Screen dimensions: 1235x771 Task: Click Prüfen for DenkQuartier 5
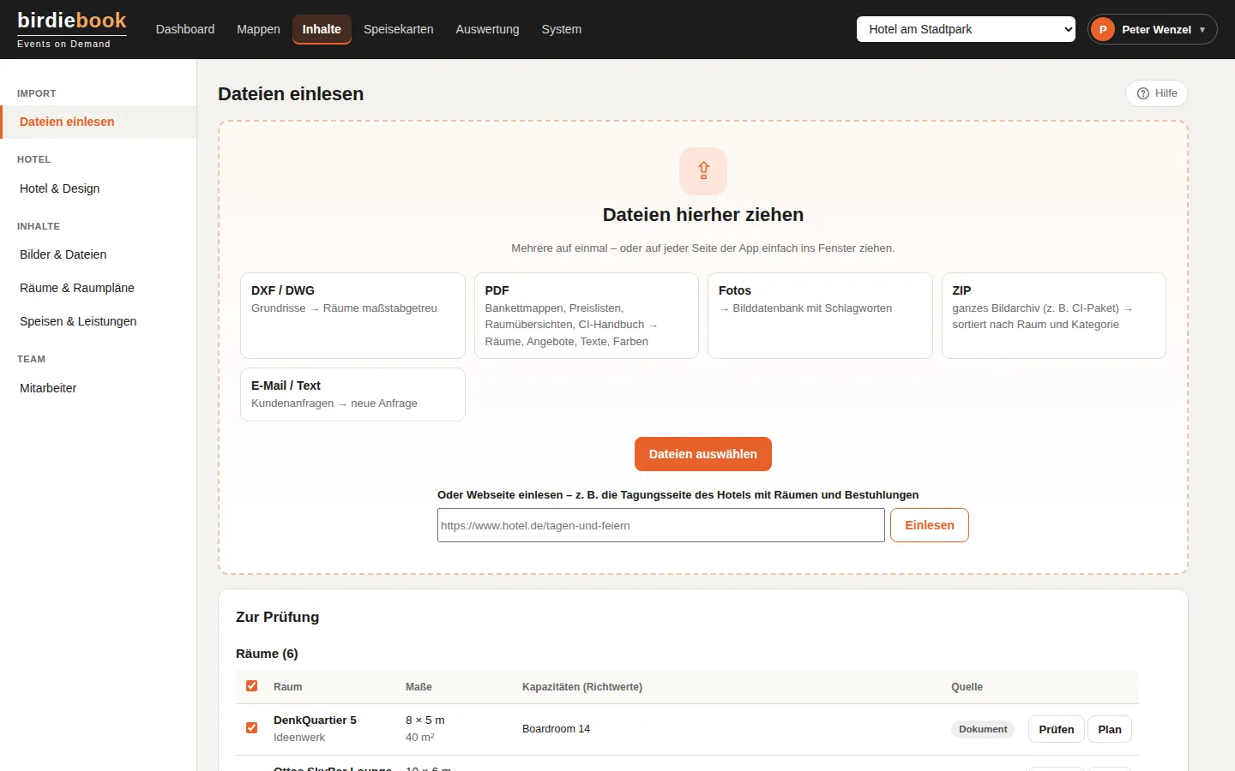(1057, 729)
